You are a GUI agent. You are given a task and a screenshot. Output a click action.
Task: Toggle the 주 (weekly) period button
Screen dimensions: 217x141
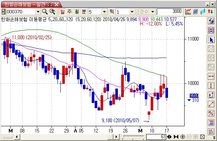point(70,12)
